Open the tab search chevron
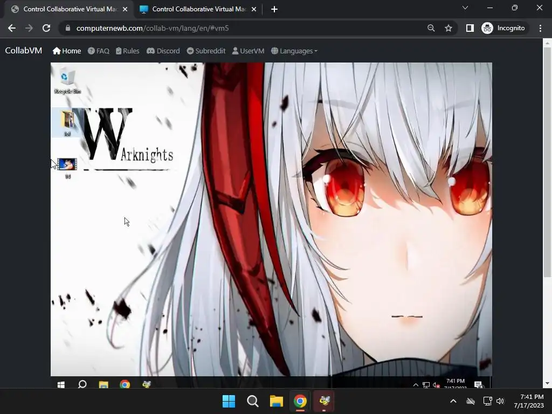The image size is (552, 414). [x=465, y=8]
